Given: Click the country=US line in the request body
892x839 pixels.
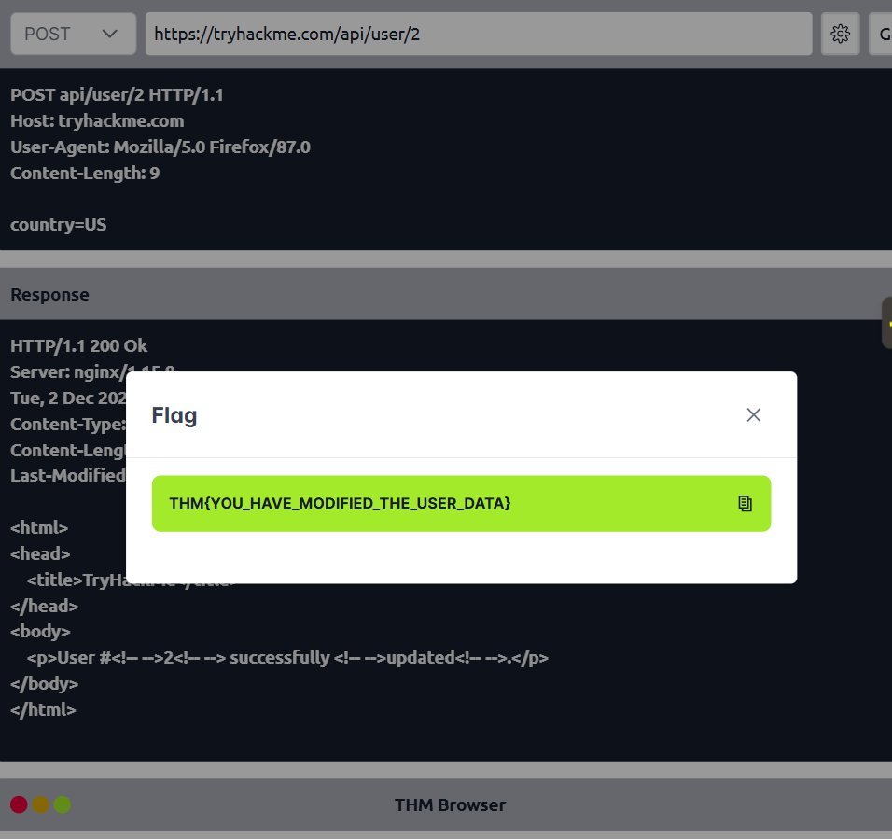Looking at the screenshot, I should (x=58, y=224).
